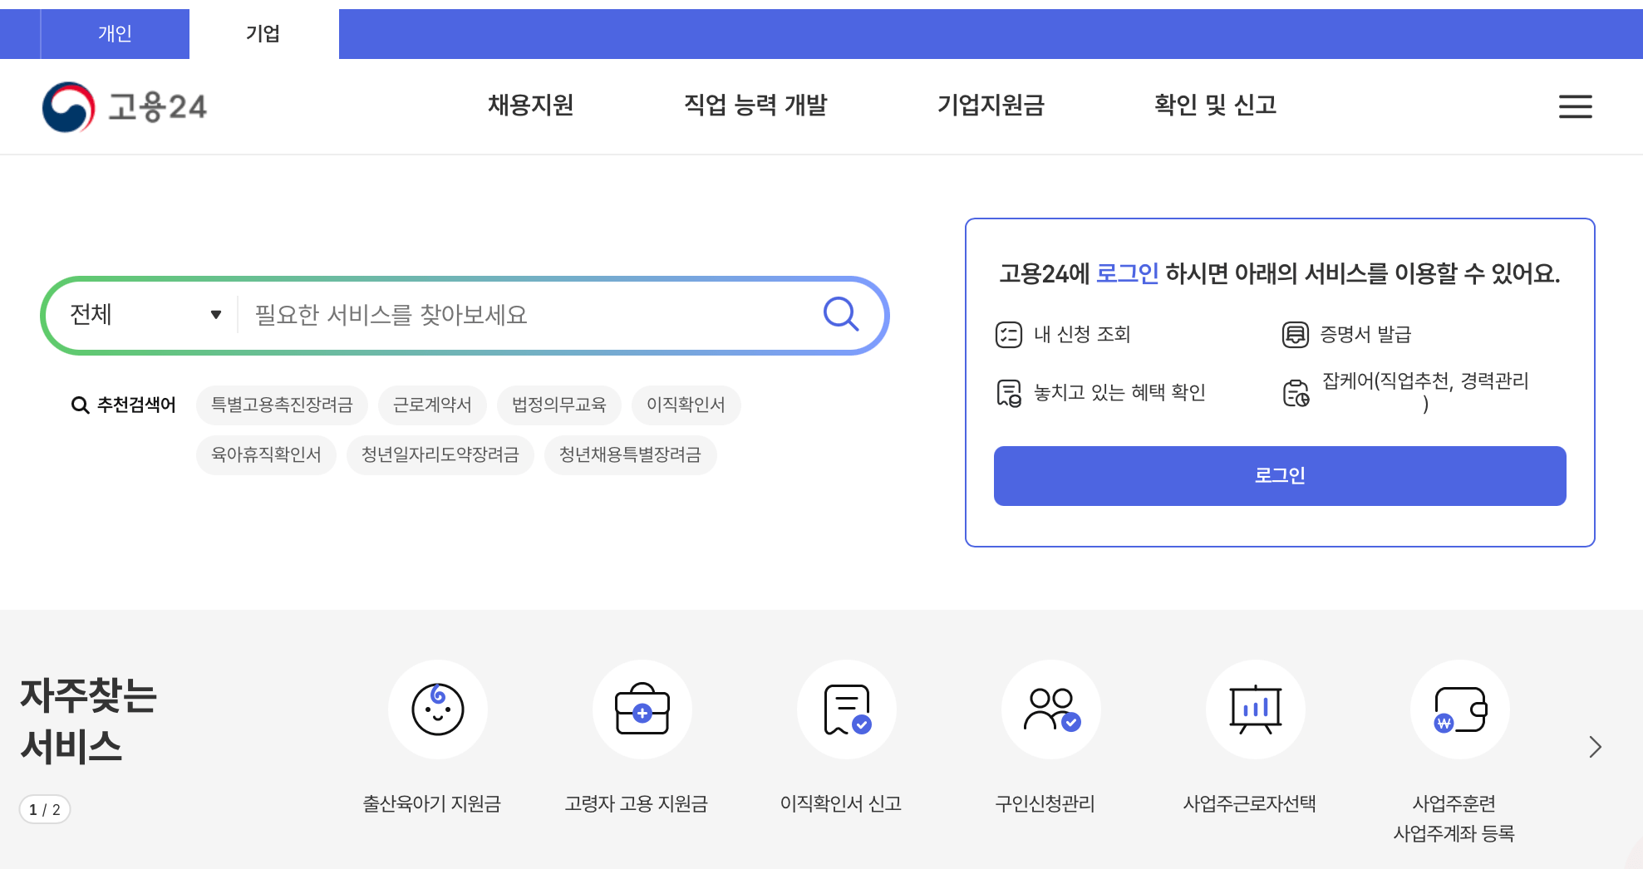Image resolution: width=1643 pixels, height=869 pixels.
Task: Click the 이직확인서 신고 document icon
Action: point(846,709)
